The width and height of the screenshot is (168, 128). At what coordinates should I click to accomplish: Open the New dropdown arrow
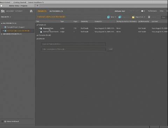point(115,17)
